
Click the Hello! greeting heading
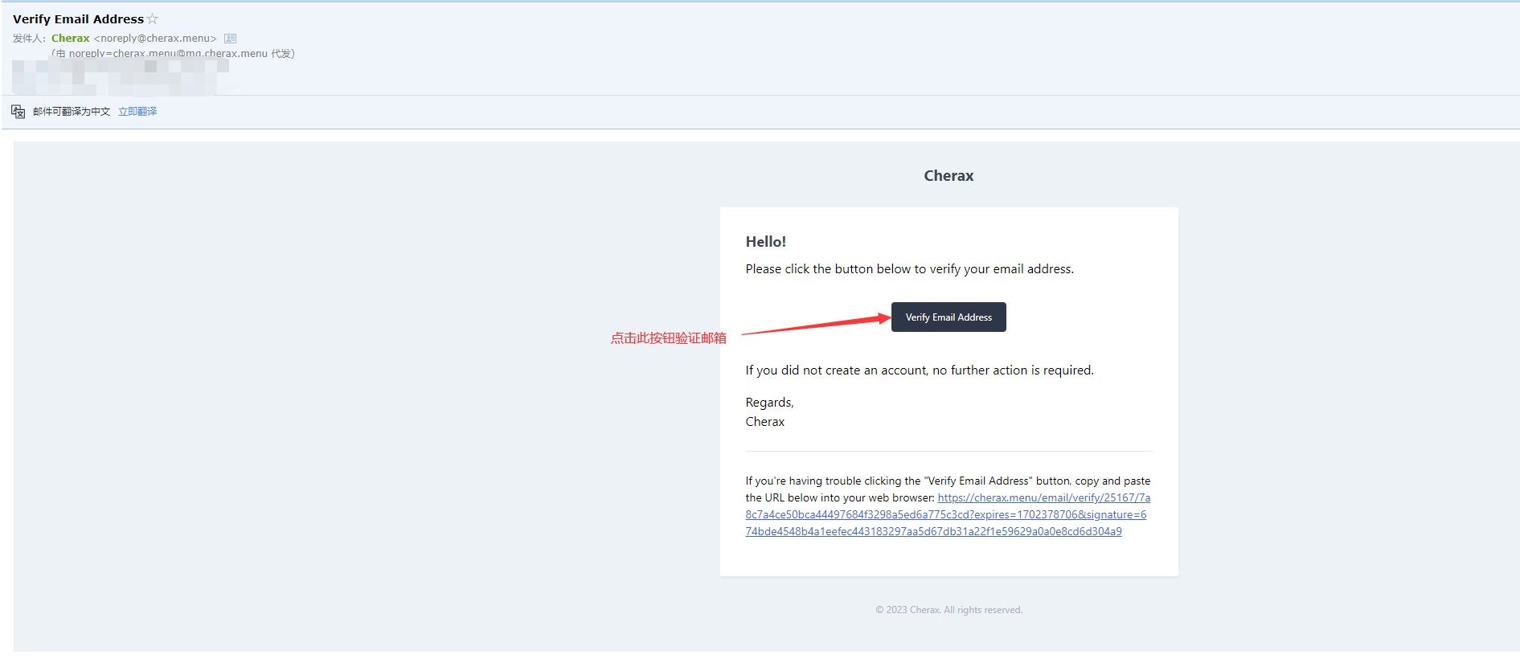click(x=765, y=242)
